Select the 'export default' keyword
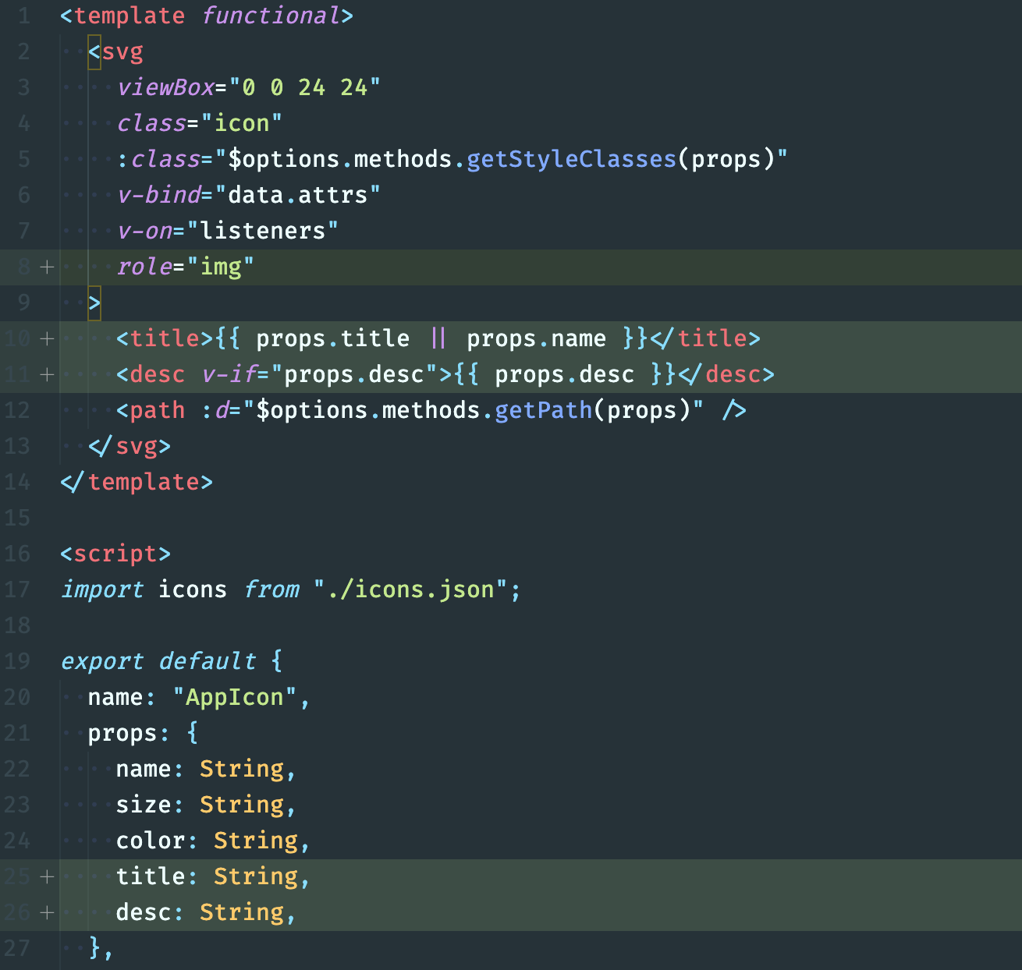The height and width of the screenshot is (970, 1022). [x=158, y=661]
